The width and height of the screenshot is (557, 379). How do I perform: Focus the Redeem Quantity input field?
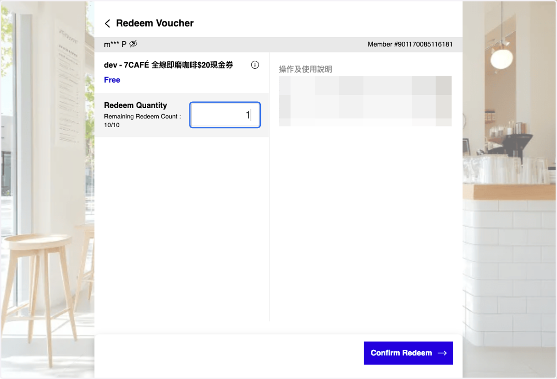(x=225, y=115)
